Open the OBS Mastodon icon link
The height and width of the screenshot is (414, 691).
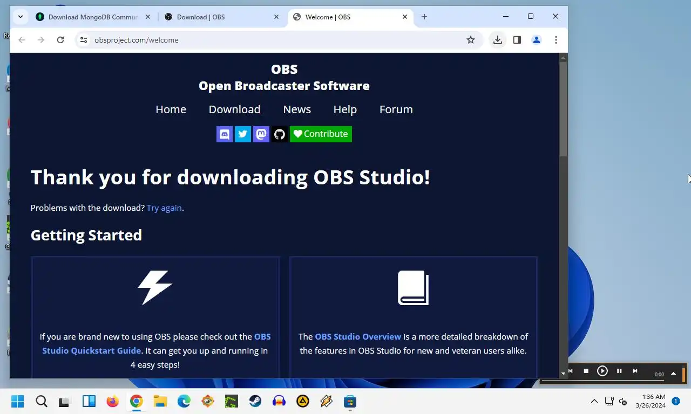(x=261, y=134)
